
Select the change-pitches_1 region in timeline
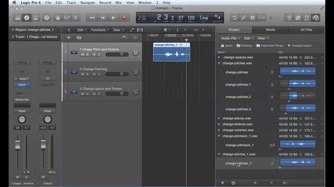pyautogui.click(x=172, y=52)
